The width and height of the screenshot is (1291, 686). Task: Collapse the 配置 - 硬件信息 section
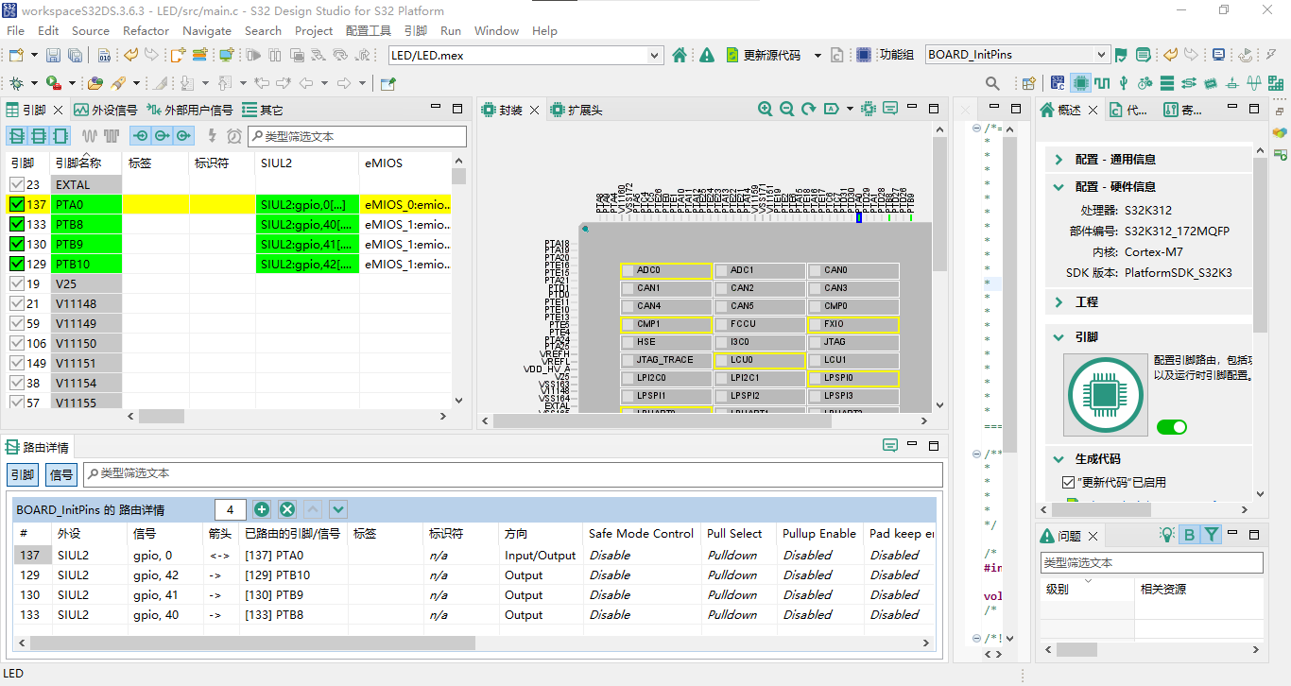pos(1059,187)
